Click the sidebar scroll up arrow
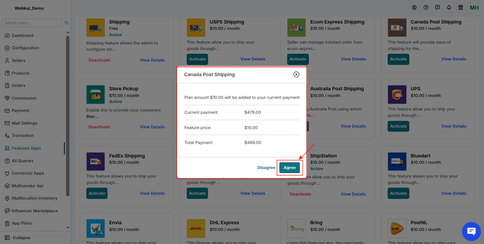 [x=68, y=32]
